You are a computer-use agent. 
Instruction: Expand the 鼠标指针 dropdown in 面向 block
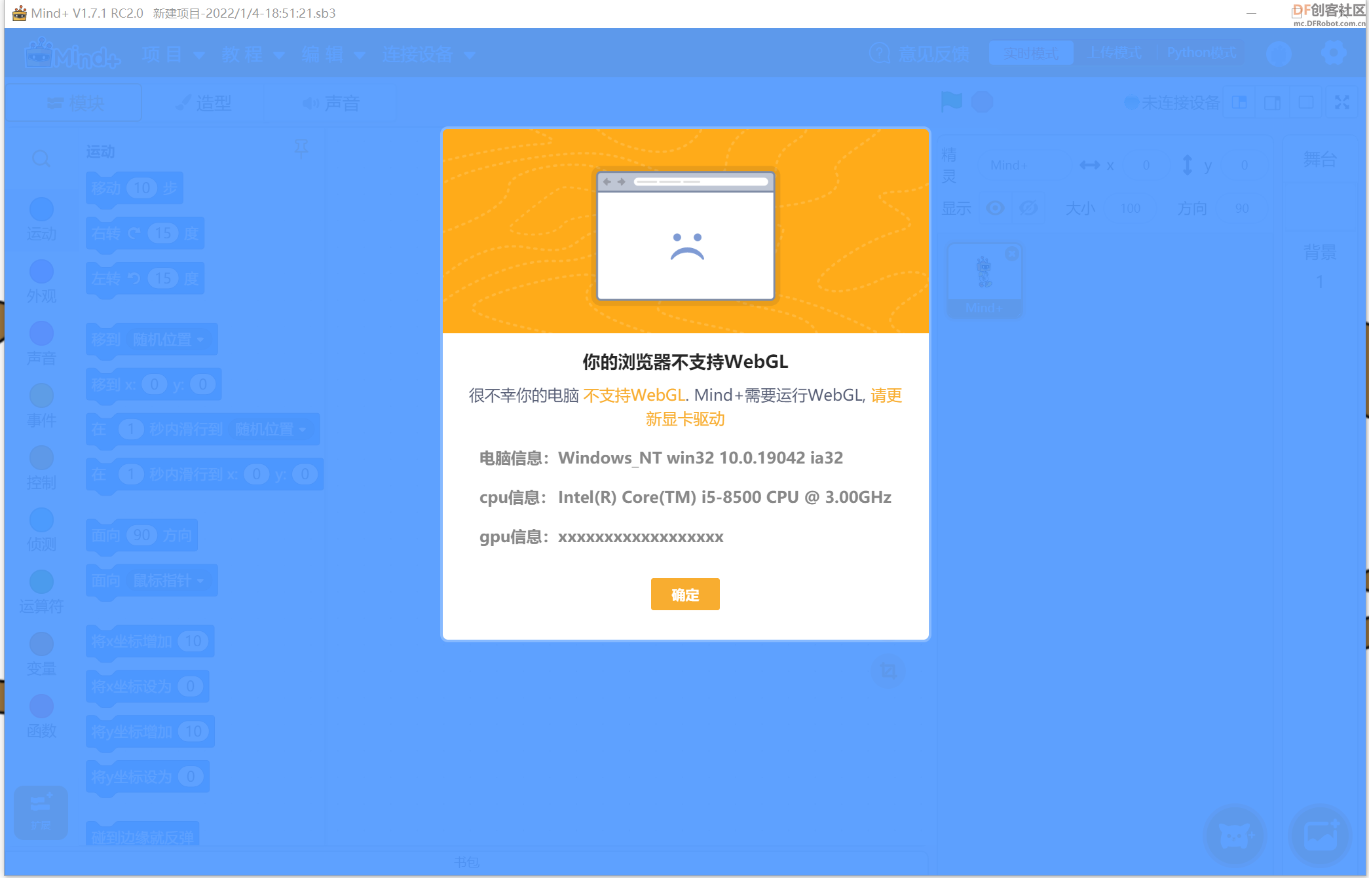coord(169,581)
